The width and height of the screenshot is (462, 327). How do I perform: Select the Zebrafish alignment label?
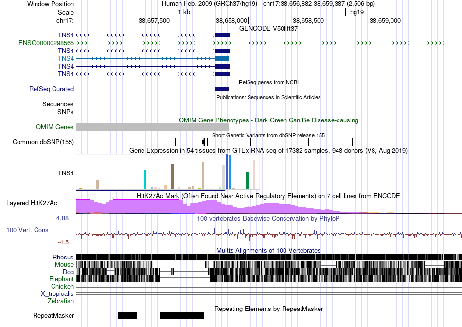tap(61, 301)
